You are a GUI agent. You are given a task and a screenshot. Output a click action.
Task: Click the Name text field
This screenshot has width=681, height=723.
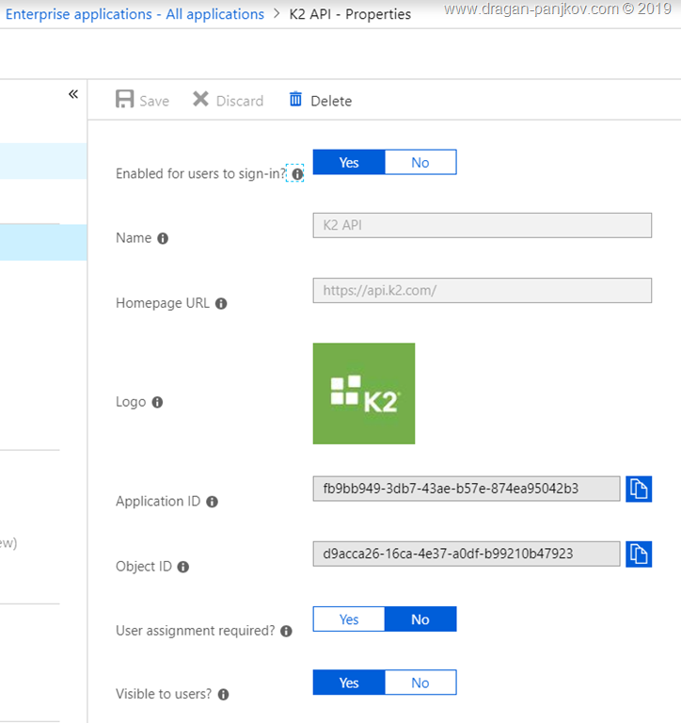(x=482, y=225)
